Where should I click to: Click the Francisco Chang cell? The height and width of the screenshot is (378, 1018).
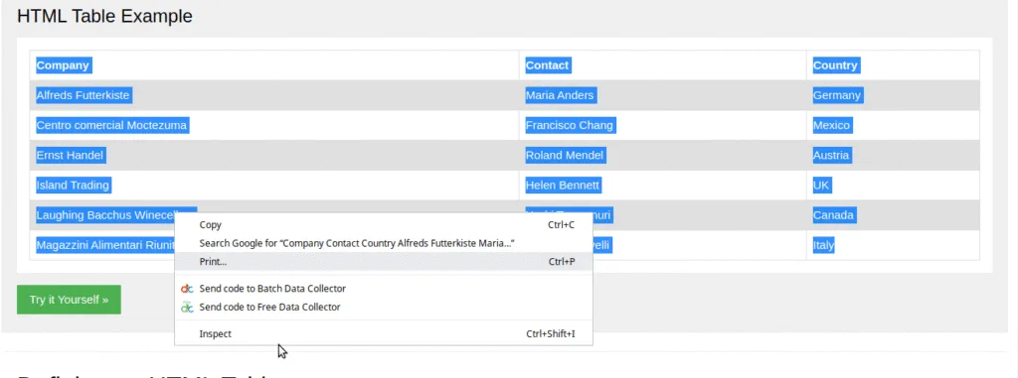tap(570, 125)
